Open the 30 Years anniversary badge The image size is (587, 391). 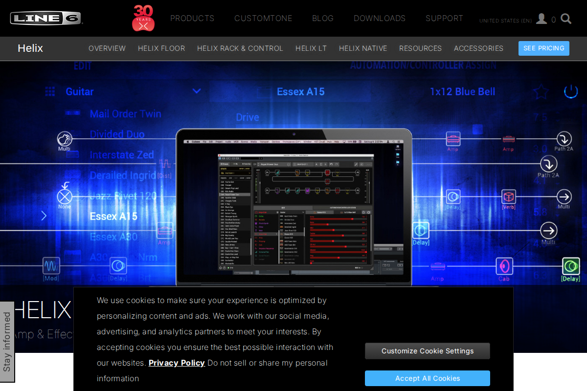(x=143, y=18)
